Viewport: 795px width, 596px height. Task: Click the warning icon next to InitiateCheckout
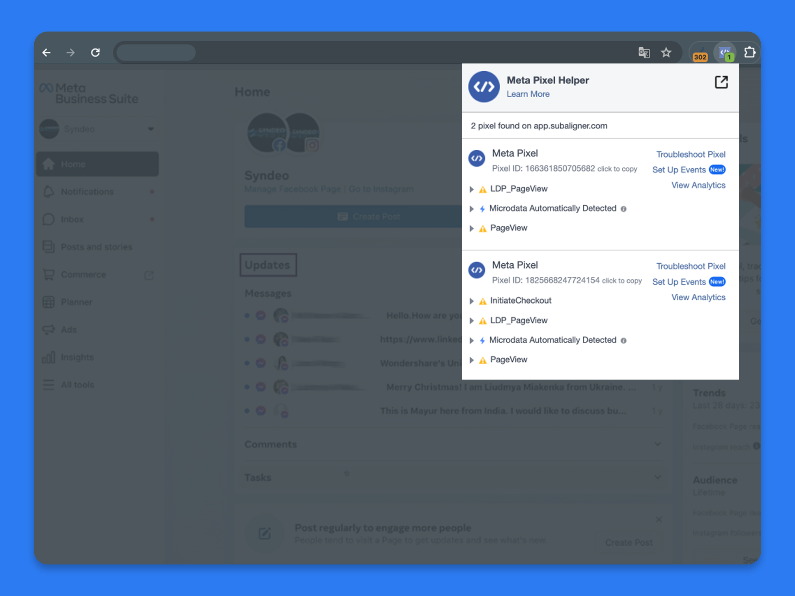tap(483, 302)
